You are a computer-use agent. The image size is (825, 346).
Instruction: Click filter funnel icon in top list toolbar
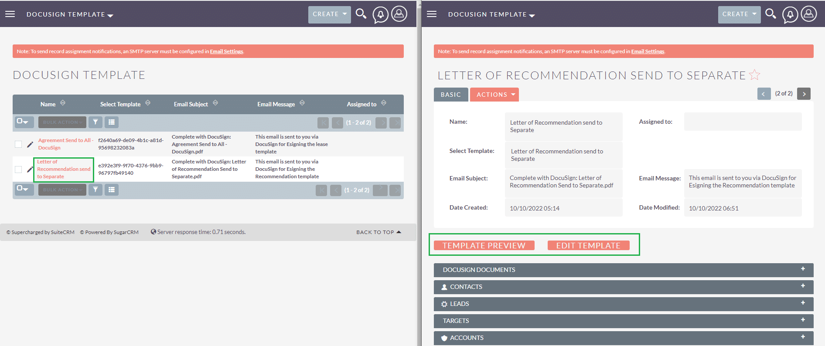click(x=95, y=122)
